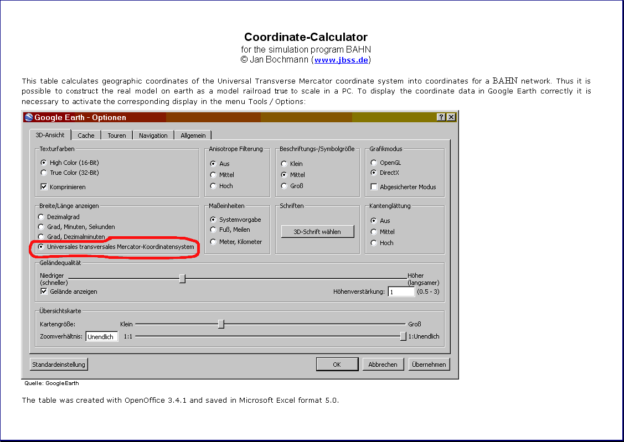The width and height of the screenshot is (624, 442).
Task: Choose Klein for Beschriftungs-/Symbolgröße
Action: point(292,164)
